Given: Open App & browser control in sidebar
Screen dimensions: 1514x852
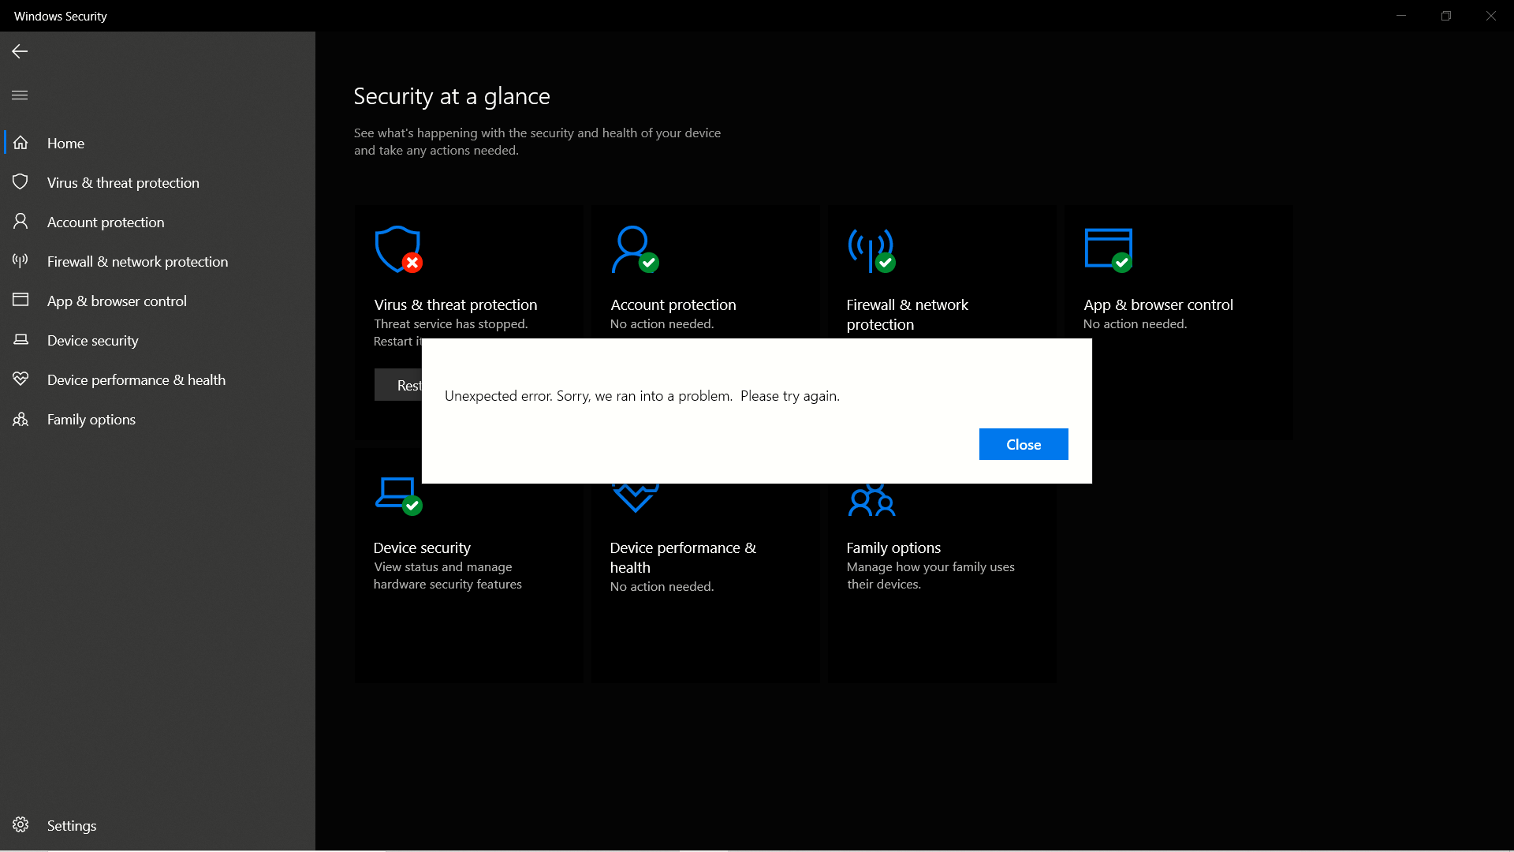Looking at the screenshot, I should coord(158,301).
